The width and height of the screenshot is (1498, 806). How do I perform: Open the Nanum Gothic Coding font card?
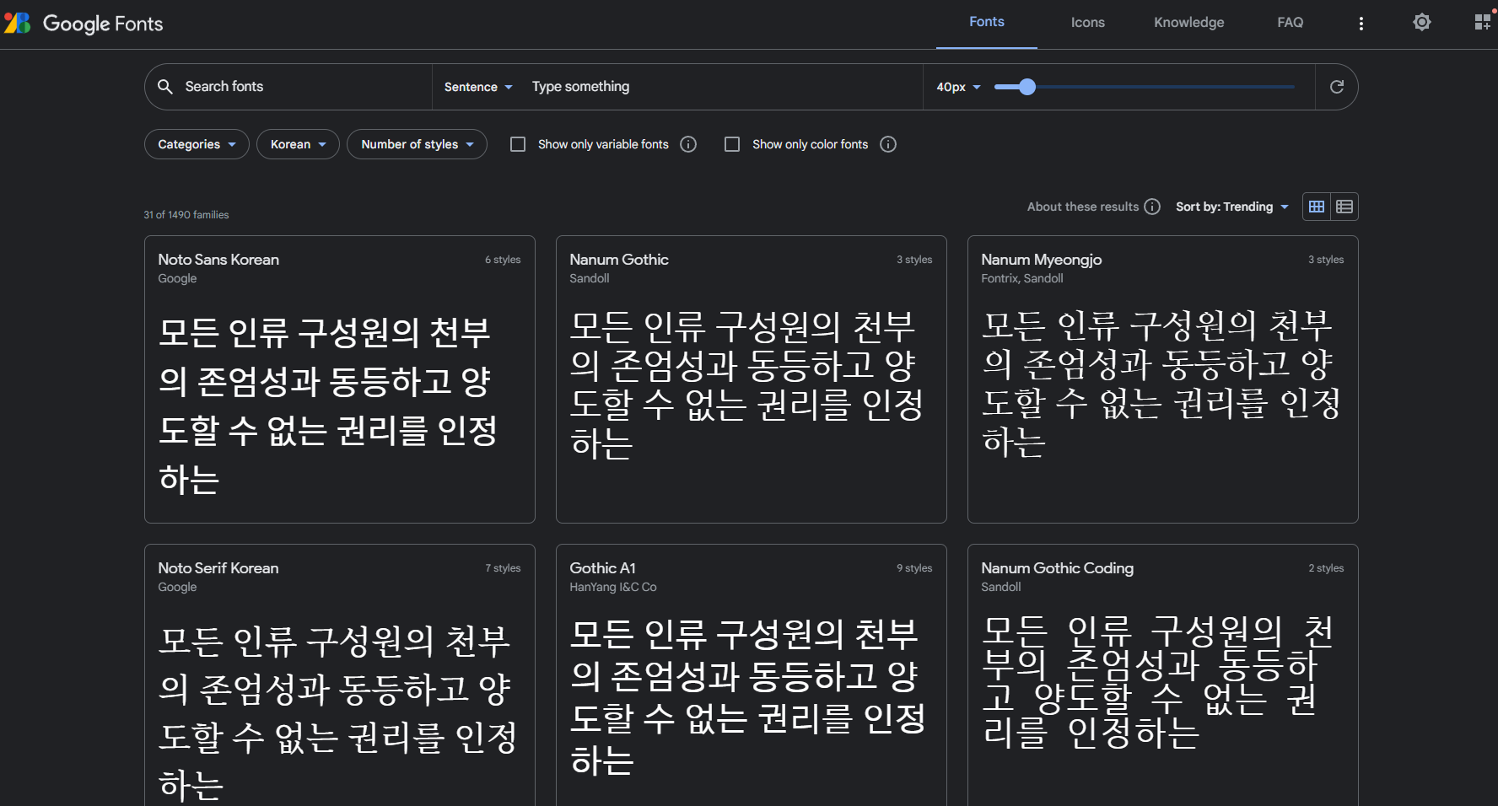tap(1163, 675)
